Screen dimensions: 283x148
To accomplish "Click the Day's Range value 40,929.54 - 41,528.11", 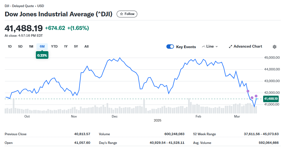I will [x=167, y=143].
